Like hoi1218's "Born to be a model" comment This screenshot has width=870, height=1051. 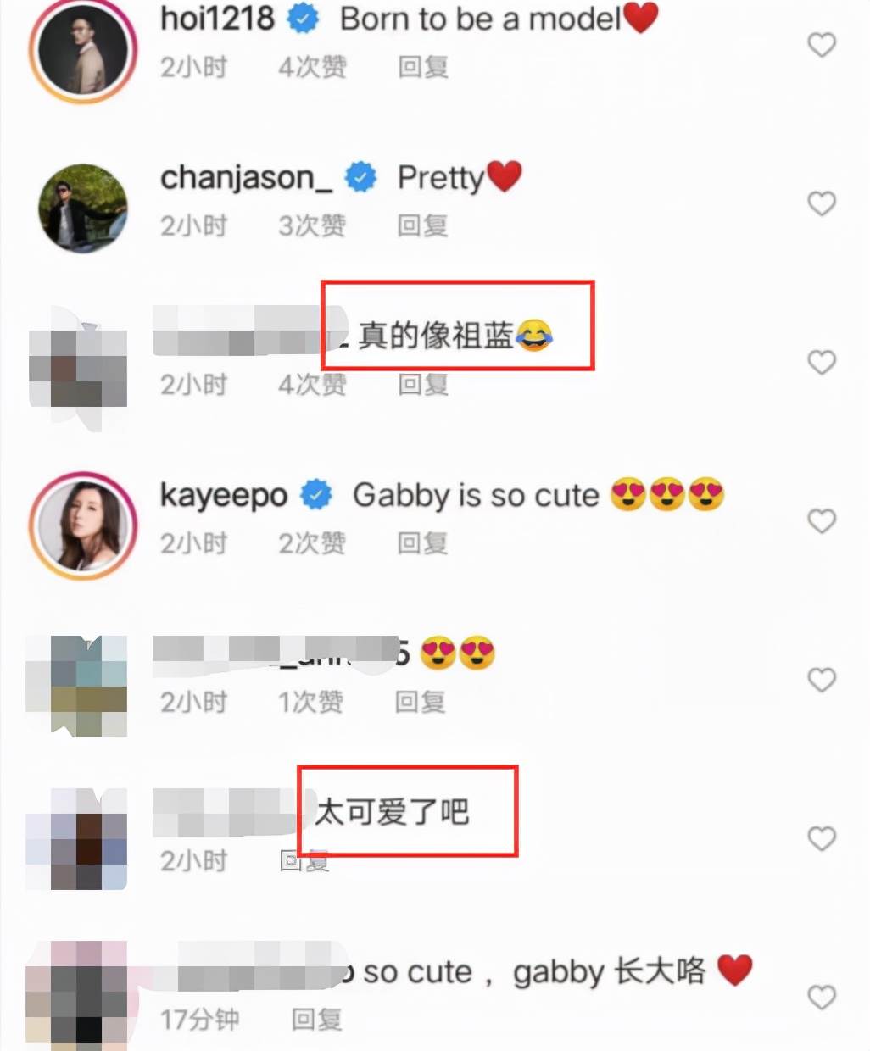822,45
